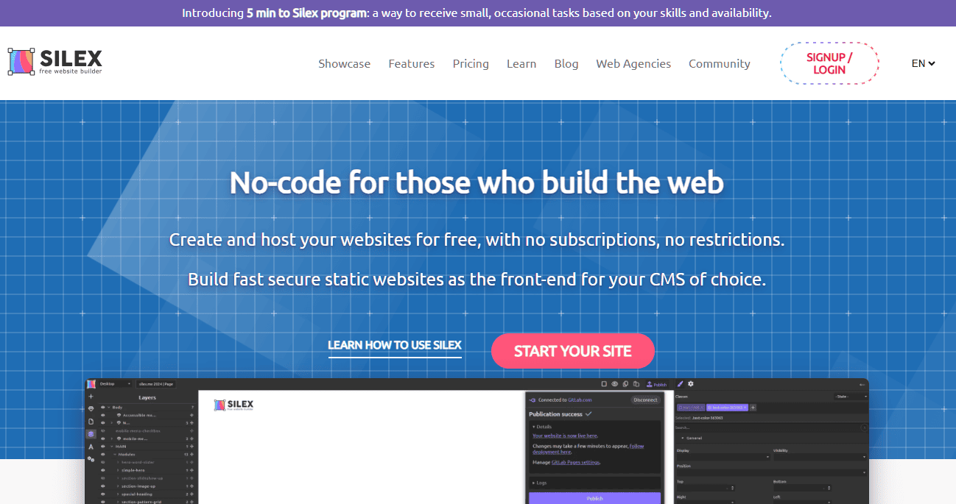The image size is (956, 504).
Task: Open the Desktop device dropdown in editor
Action: (x=115, y=384)
